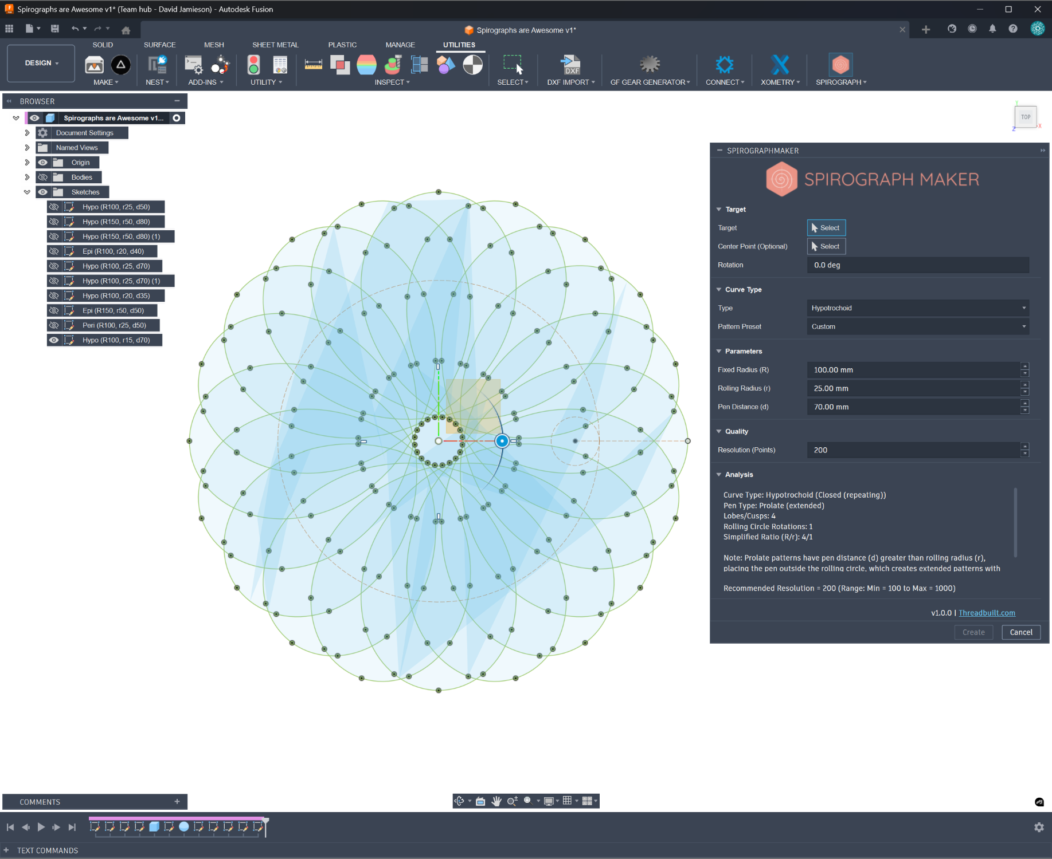Click the Save icon in the toolbar
1052x859 pixels.
pyautogui.click(x=54, y=28)
